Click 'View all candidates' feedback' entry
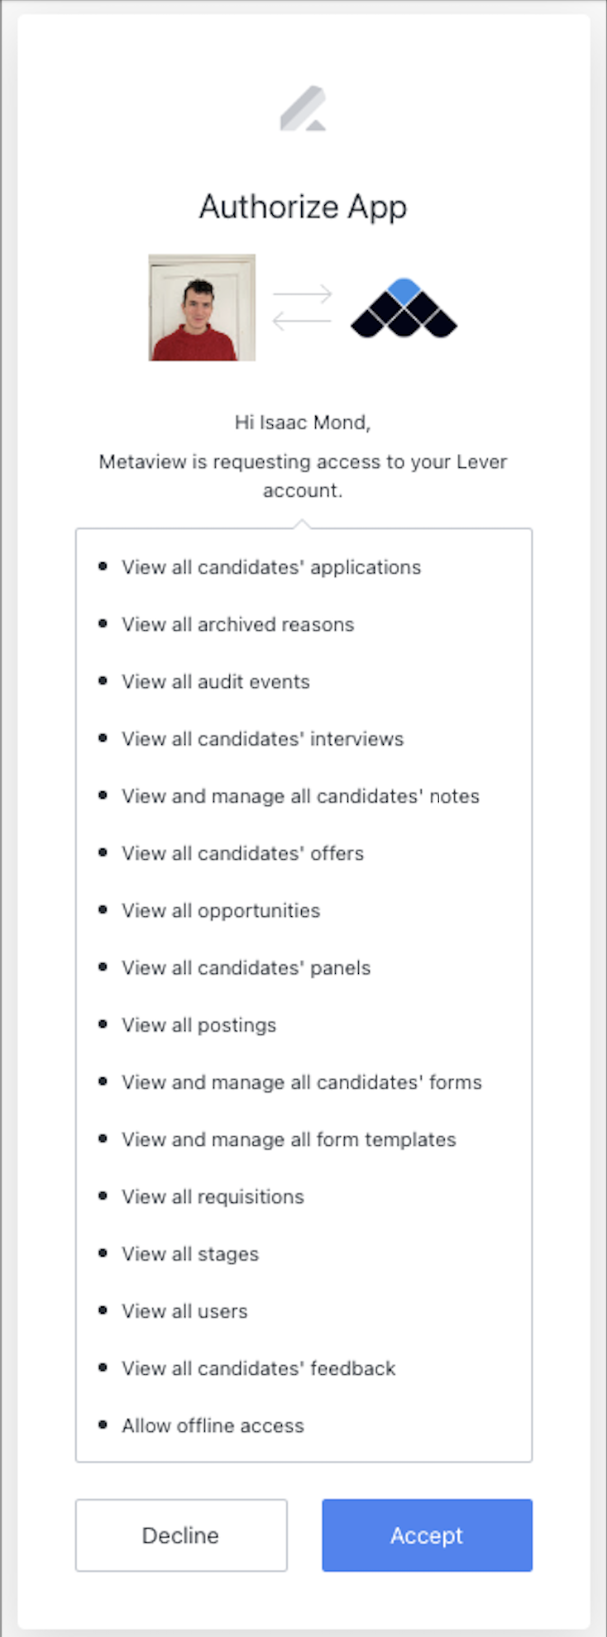The image size is (607, 1637). pyautogui.click(x=258, y=1367)
